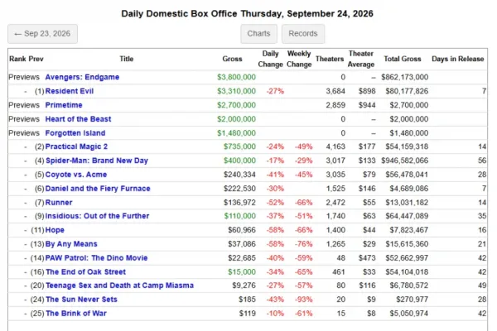
Task: Click the Primetime title link
Action: [x=64, y=105]
